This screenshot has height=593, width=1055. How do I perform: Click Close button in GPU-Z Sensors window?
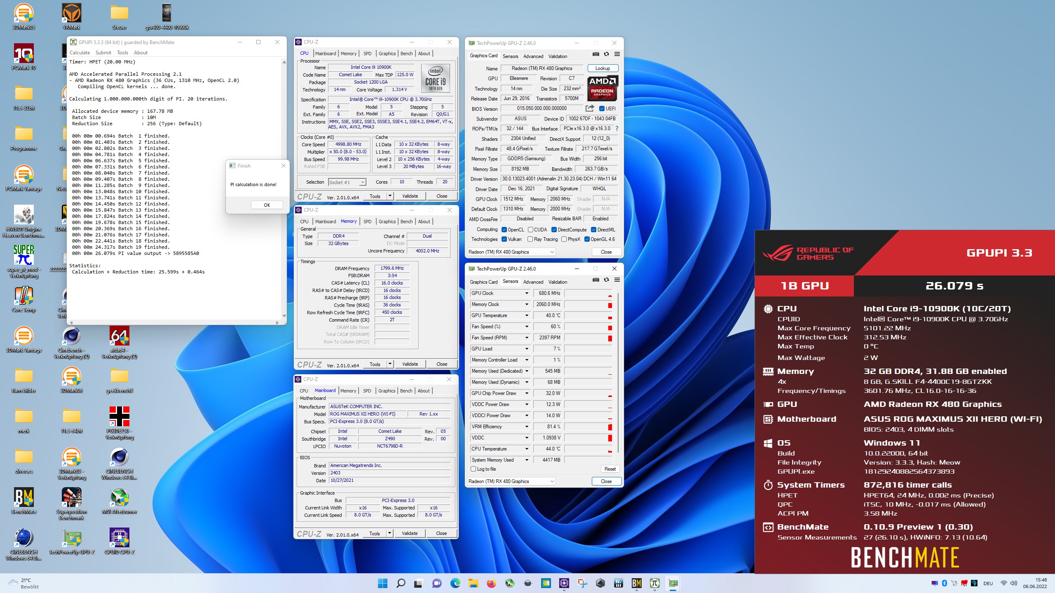click(x=606, y=481)
